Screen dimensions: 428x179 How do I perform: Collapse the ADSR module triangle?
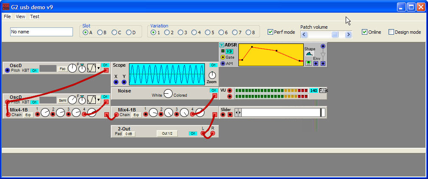tap(221, 45)
